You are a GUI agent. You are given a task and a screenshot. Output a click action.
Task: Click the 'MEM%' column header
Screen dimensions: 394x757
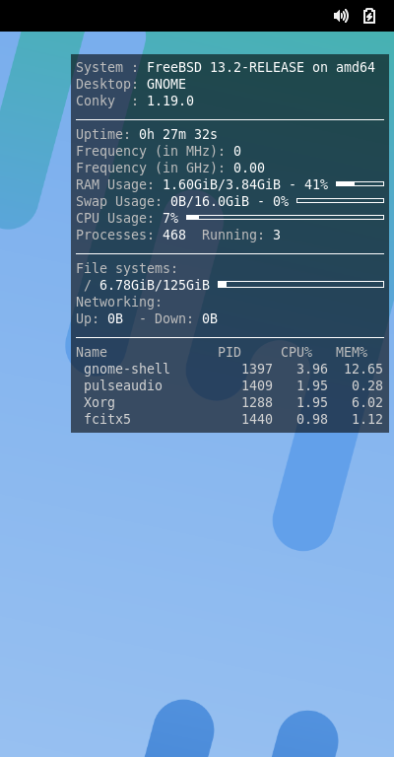[x=352, y=353]
